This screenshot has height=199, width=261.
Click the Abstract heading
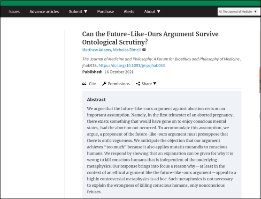click(96, 99)
